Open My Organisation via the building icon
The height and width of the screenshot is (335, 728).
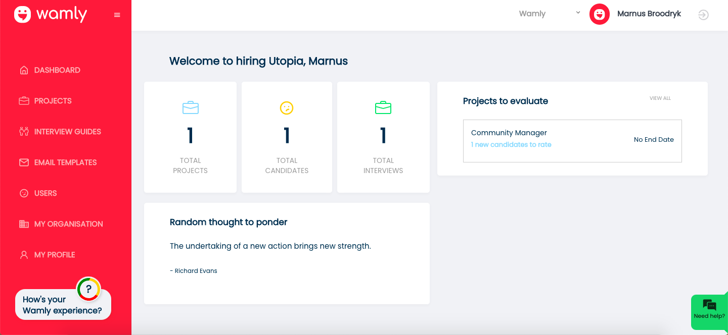(23, 224)
